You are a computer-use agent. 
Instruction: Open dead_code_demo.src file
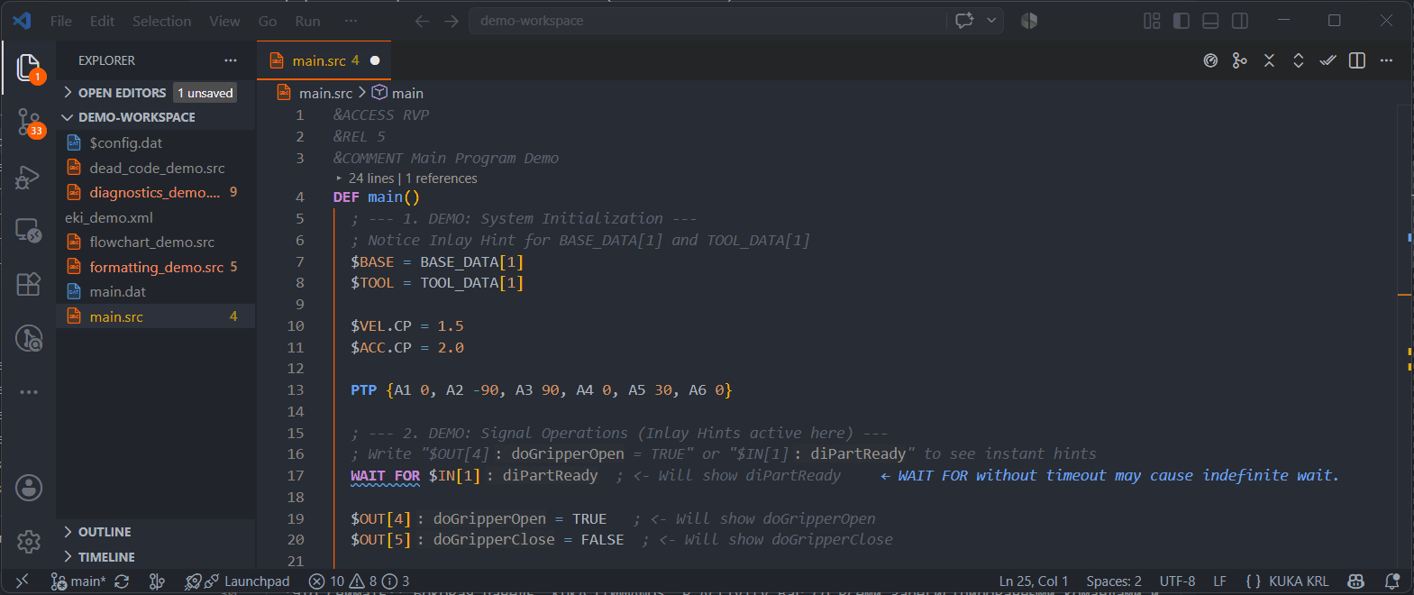tap(156, 168)
